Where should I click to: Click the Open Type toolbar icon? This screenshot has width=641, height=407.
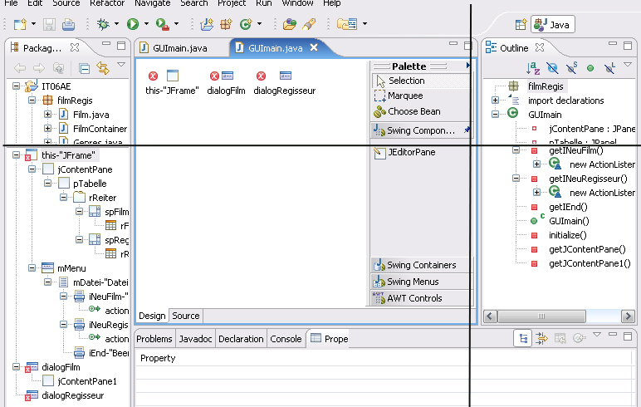(x=290, y=25)
